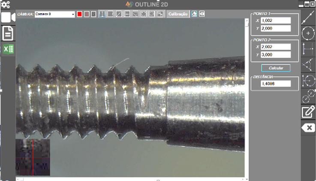Click the red color swatch in toolbar

(x=79, y=14)
